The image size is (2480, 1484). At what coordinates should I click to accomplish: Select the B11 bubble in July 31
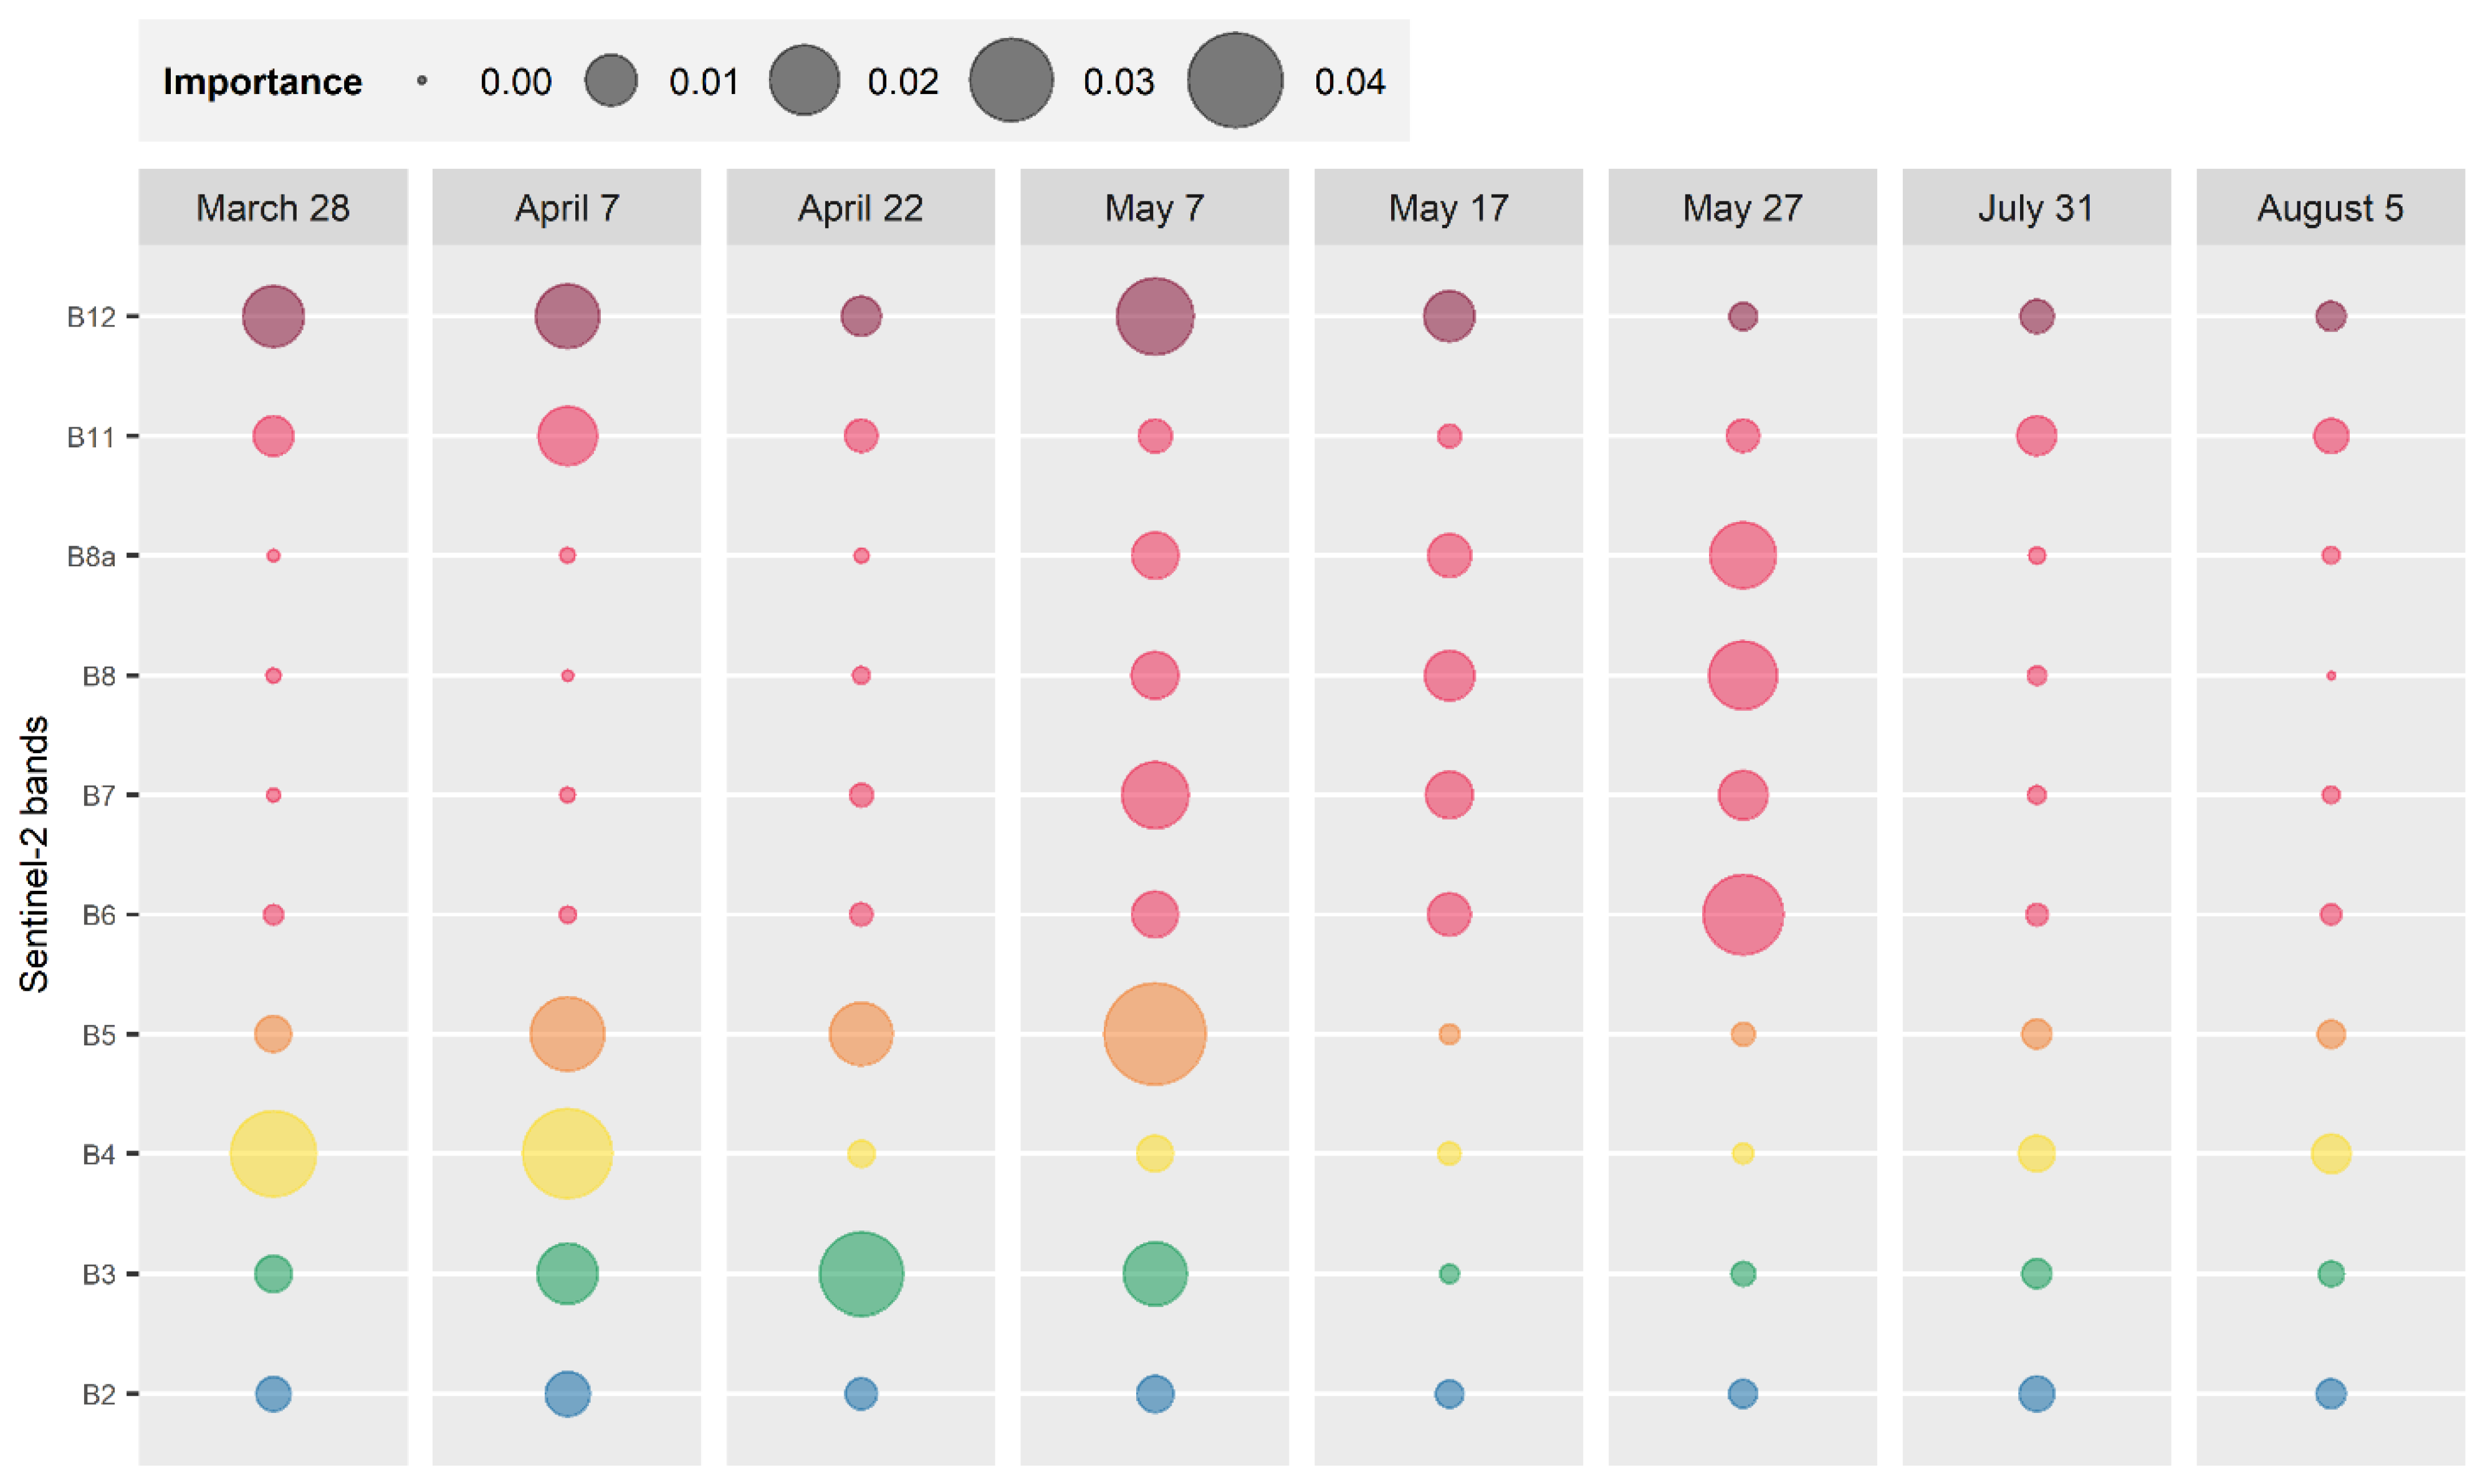[x=2036, y=436]
